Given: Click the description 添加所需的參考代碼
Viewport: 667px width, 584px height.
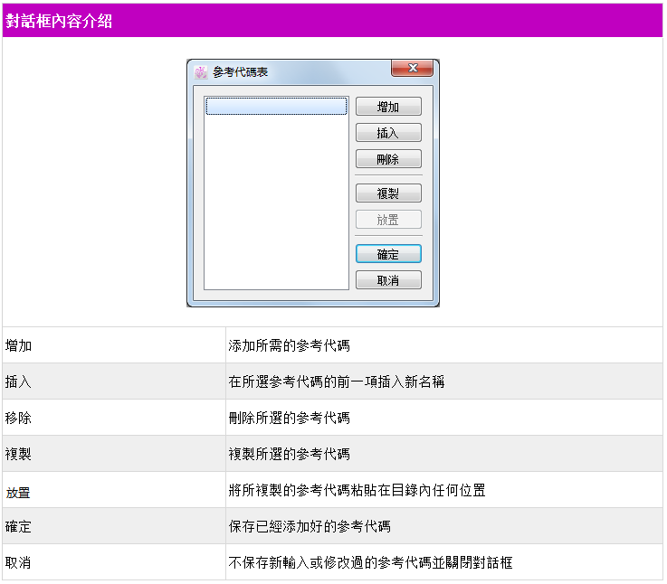Looking at the screenshot, I should [289, 345].
